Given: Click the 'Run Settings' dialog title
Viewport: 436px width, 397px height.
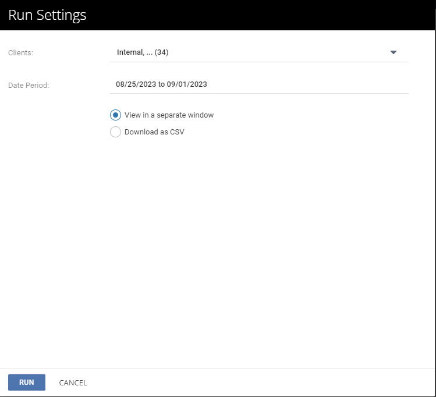Looking at the screenshot, I should tap(47, 15).
